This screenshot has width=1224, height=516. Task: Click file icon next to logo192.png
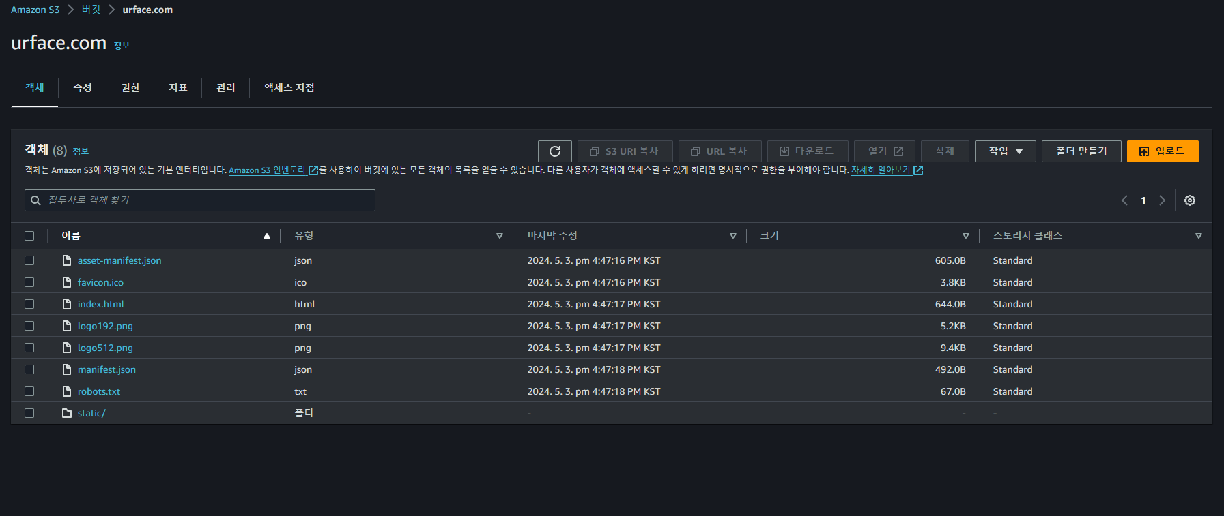click(x=67, y=326)
